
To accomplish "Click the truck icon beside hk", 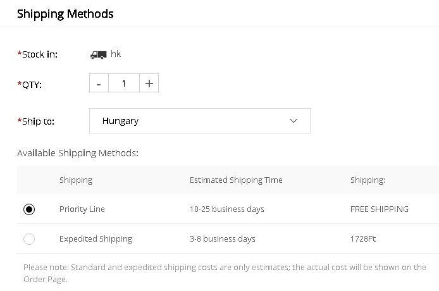I will [x=98, y=54].
